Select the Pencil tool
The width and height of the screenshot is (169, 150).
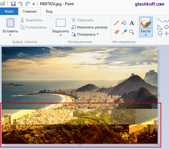(116, 23)
